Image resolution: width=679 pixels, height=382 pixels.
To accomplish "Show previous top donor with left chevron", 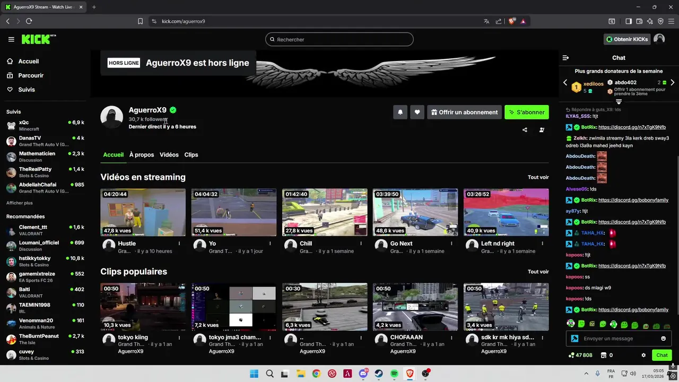I will (x=565, y=83).
